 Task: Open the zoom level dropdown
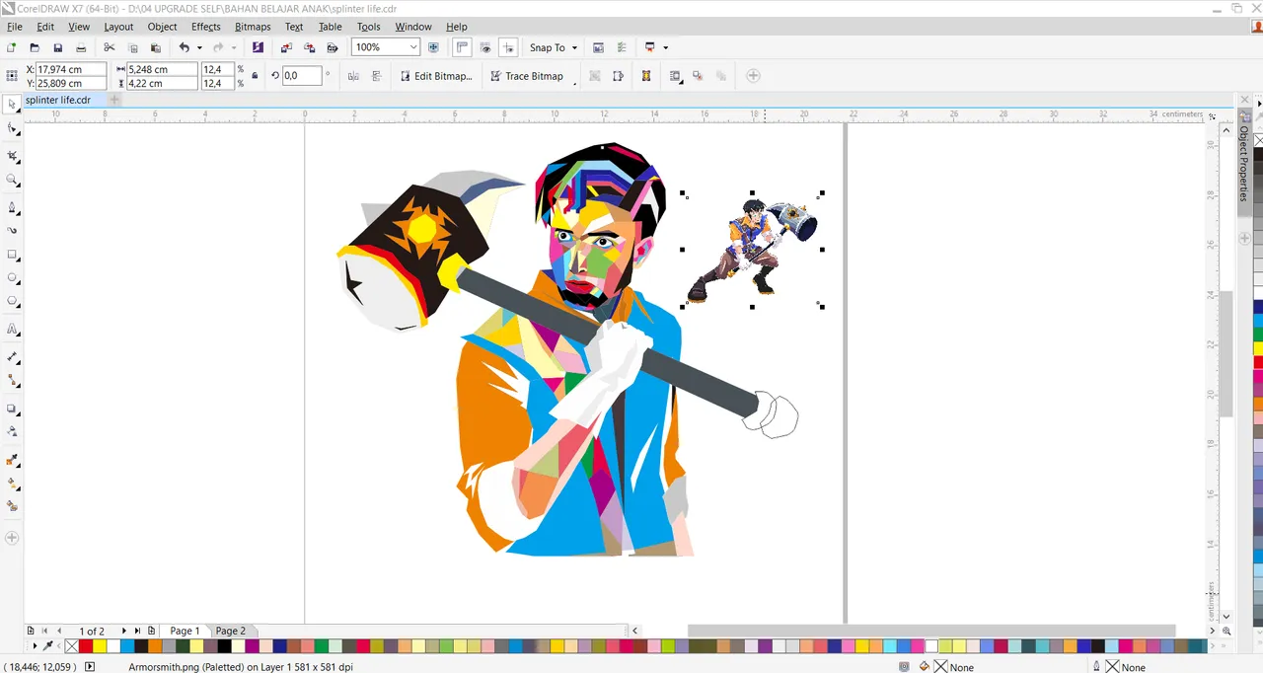point(412,47)
